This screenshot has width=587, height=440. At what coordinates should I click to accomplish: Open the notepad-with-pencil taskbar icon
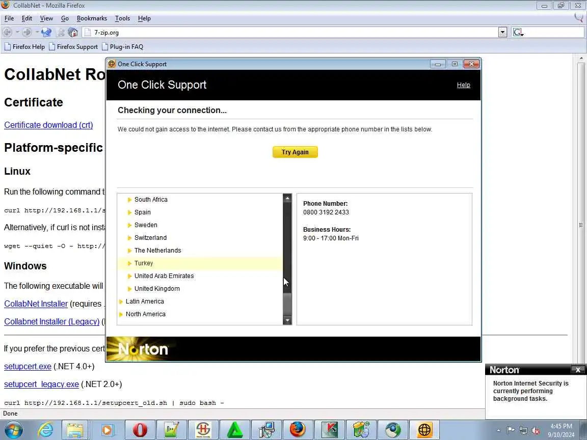[171, 429]
